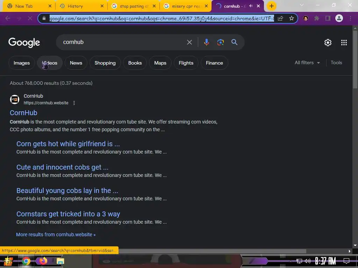Open the Windows Start button
The width and height of the screenshot is (358, 268).
(8, 261)
